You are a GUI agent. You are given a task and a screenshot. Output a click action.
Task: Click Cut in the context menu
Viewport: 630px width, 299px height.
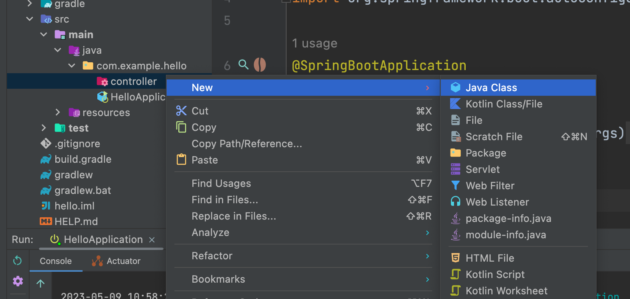tap(303, 111)
